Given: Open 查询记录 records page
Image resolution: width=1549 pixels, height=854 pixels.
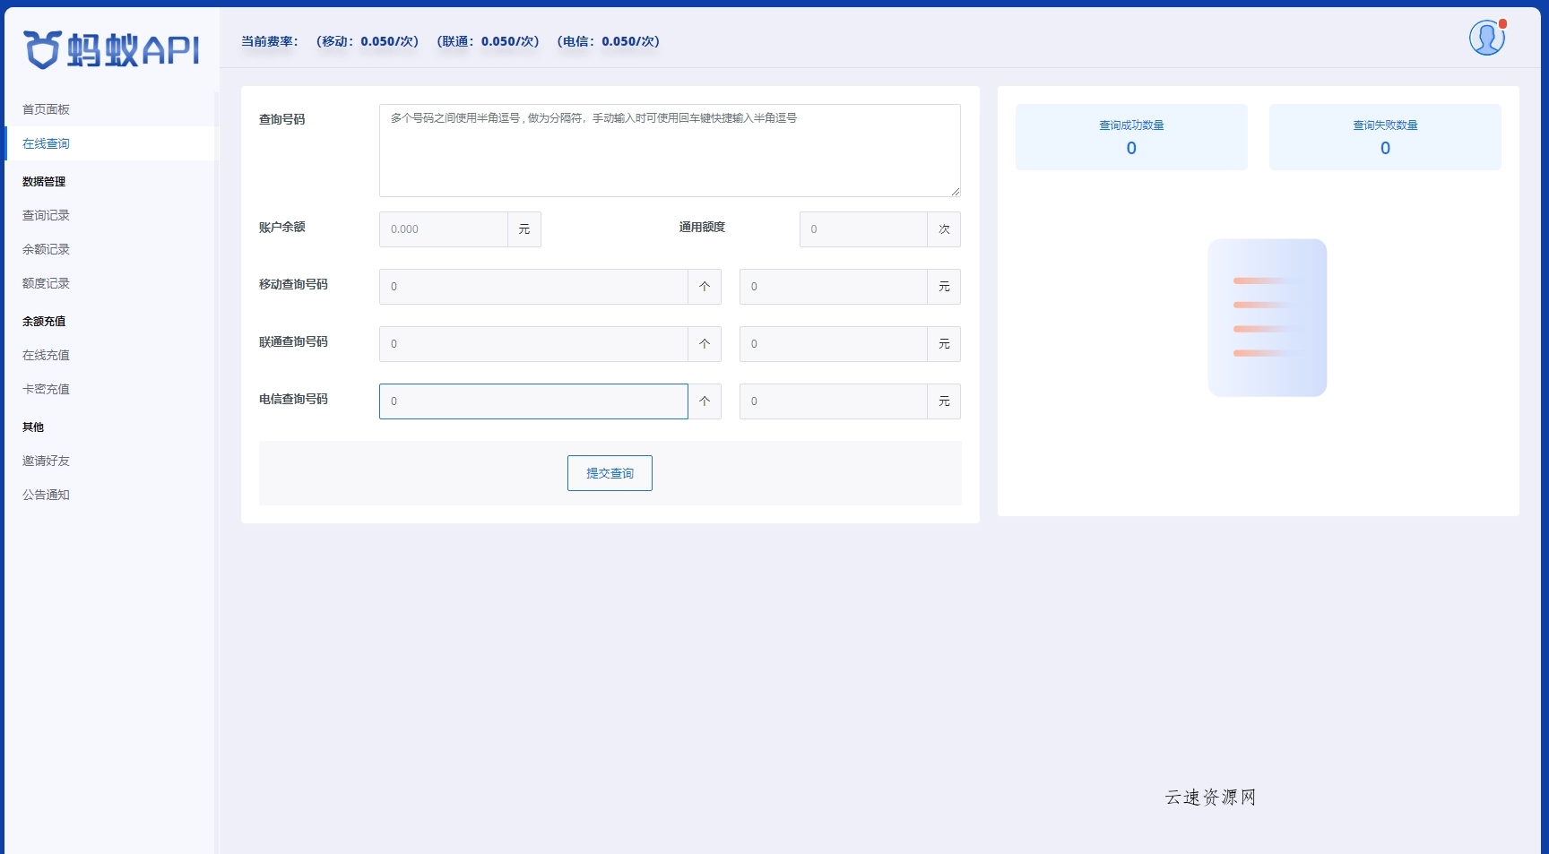Looking at the screenshot, I should (x=46, y=215).
